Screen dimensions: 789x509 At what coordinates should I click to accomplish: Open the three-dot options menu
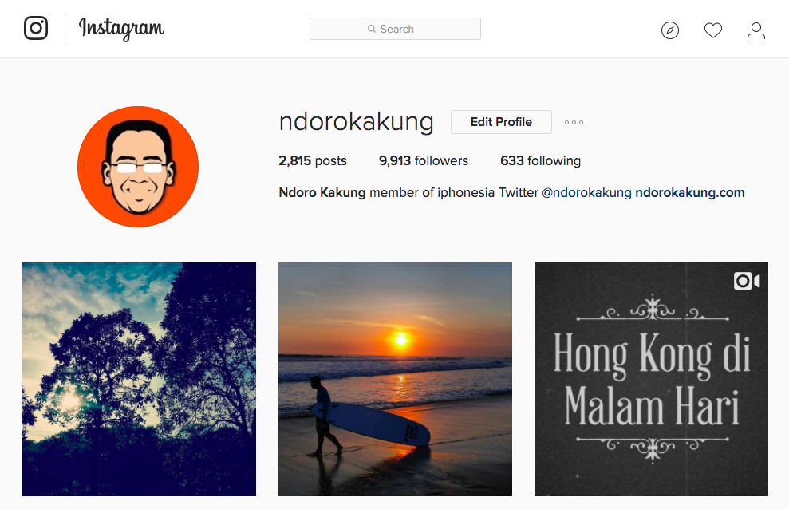(574, 122)
